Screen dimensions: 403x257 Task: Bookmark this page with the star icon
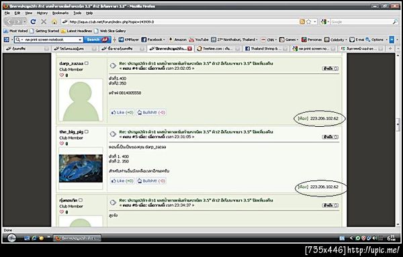309,22
